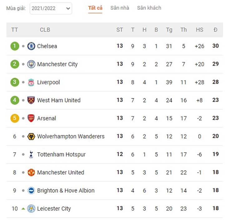231x221 pixels.
Task: Select the Tất cả tab
Action: click(95, 8)
